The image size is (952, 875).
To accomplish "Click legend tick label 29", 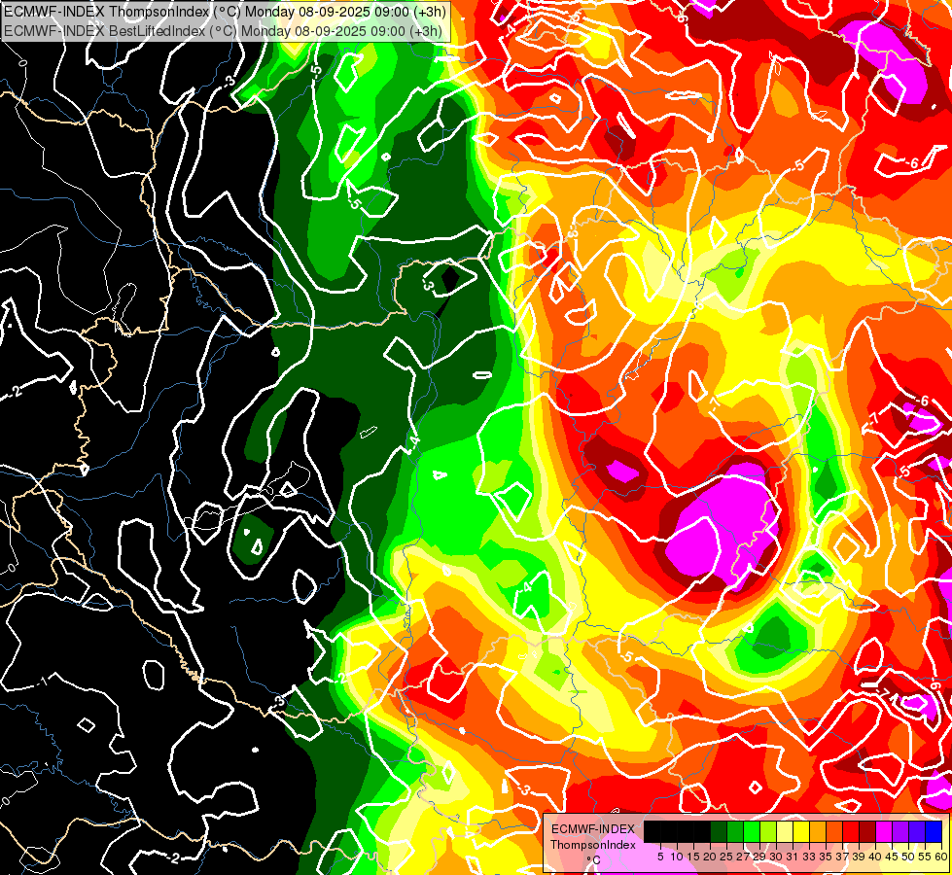I will (x=759, y=857).
